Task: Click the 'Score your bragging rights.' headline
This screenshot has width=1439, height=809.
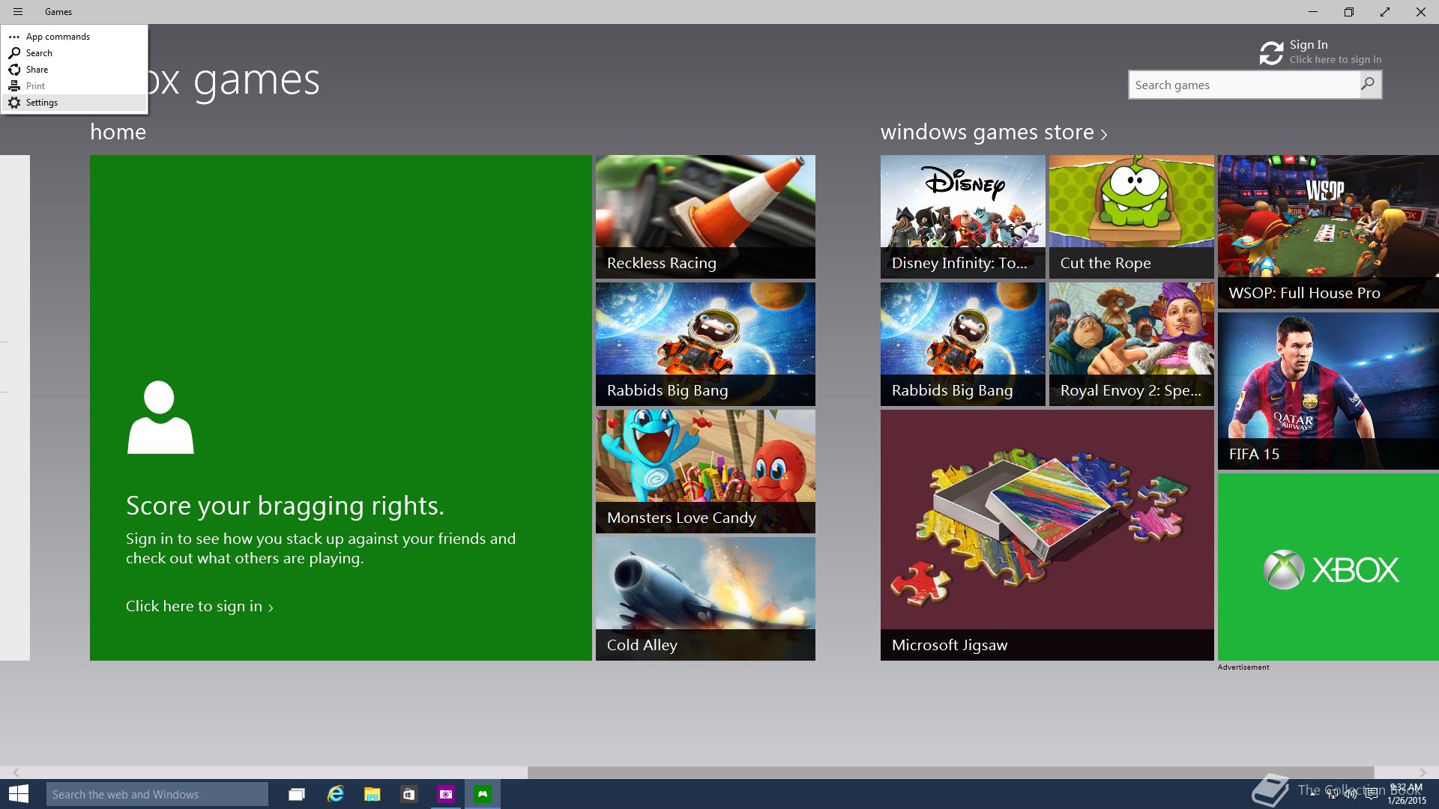Action: coord(285,506)
